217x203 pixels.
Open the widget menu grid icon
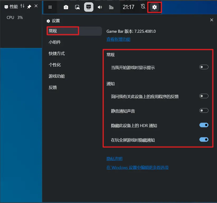coord(50,7)
